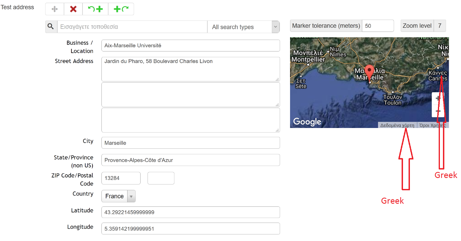Open the Δεδομένα χάρτη map data link

397,125
